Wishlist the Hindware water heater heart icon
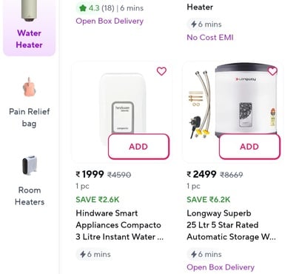296x274 pixels. click(x=161, y=71)
